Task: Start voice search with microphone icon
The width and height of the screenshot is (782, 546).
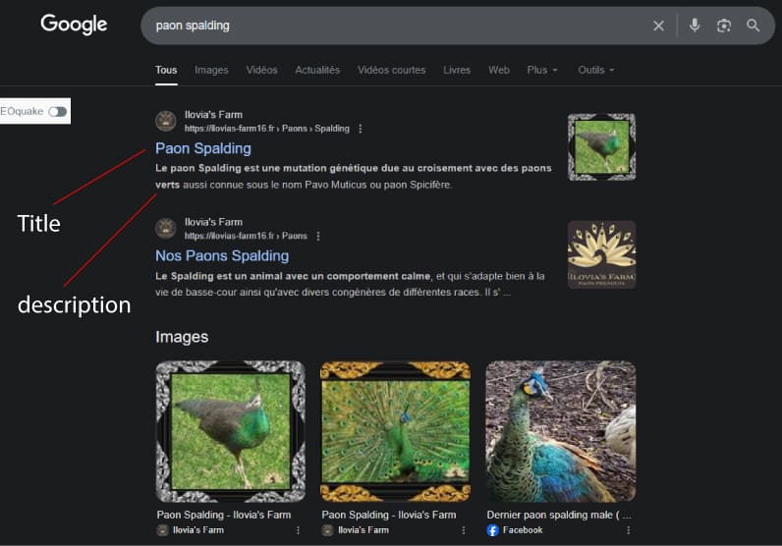Action: tap(695, 26)
